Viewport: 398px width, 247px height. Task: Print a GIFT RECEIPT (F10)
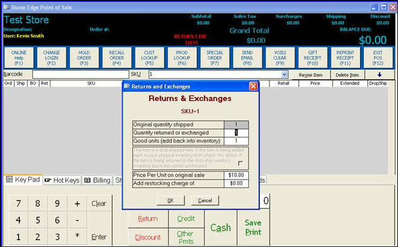313,58
